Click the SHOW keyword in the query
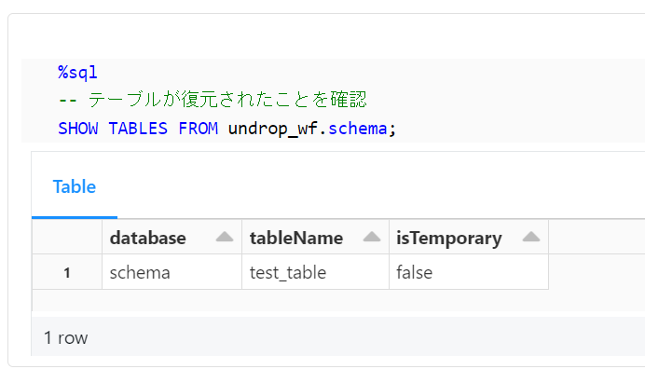This screenshot has width=645, height=383. point(78,129)
